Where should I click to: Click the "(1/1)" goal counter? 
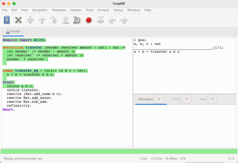coord(218,48)
